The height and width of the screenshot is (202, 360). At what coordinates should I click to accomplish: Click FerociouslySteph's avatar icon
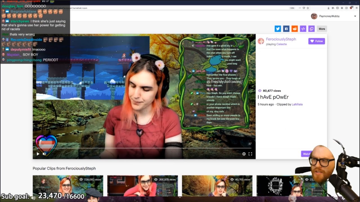click(x=261, y=41)
